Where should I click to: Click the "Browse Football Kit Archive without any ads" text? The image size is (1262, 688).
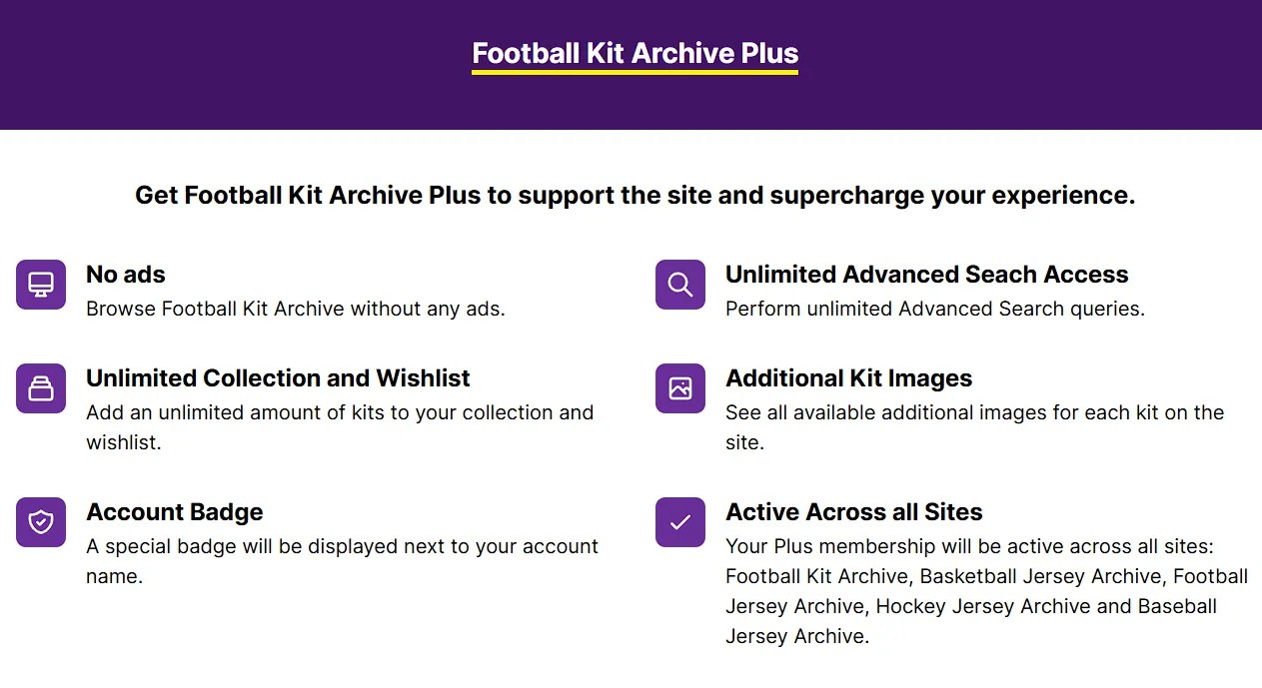pos(296,309)
